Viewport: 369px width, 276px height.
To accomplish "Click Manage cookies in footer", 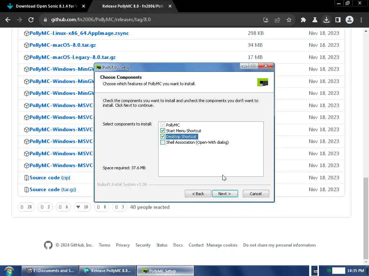I will 222,245.
